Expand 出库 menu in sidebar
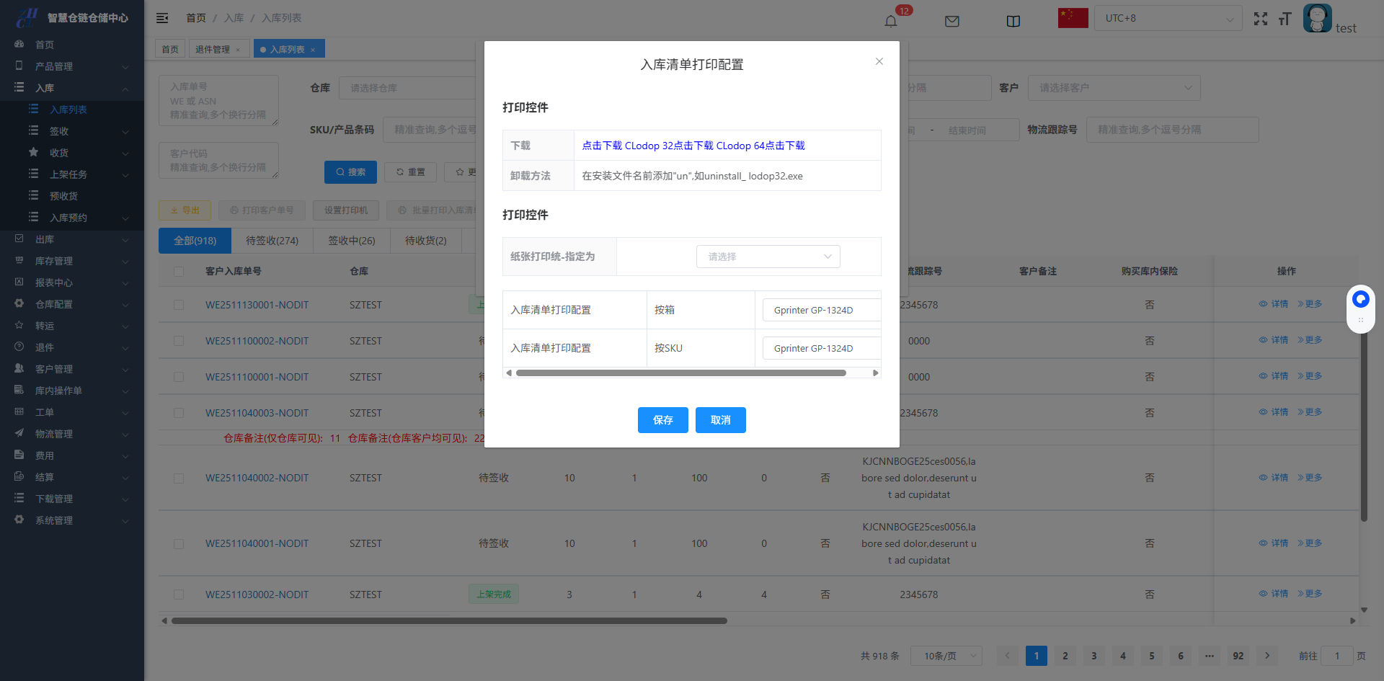Image resolution: width=1384 pixels, height=681 pixels. click(x=72, y=239)
